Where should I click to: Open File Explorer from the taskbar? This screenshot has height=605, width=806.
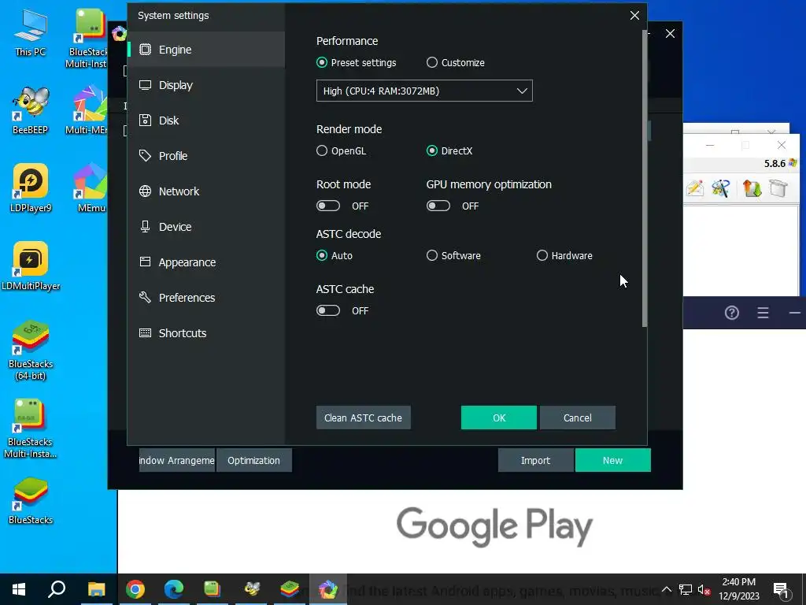click(96, 589)
